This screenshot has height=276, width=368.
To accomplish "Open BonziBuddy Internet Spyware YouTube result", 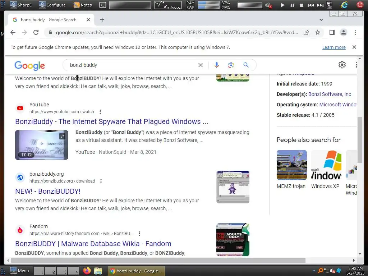I will [111, 121].
